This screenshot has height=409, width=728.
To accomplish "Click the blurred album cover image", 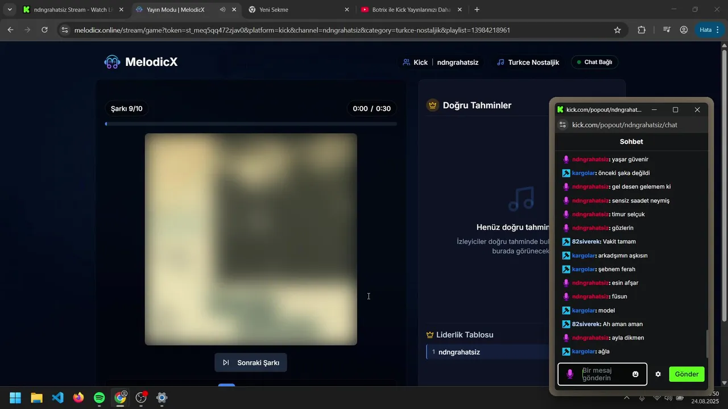I will 251,239.
